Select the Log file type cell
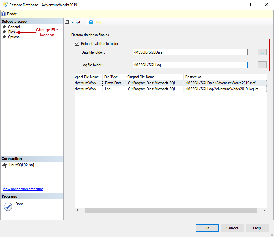Screen dimensions: 274x237 (114, 89)
